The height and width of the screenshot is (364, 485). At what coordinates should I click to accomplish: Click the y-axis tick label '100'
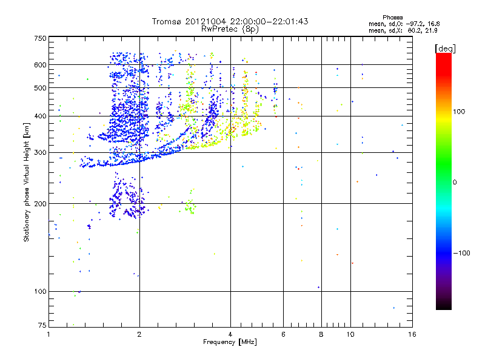click(x=40, y=291)
